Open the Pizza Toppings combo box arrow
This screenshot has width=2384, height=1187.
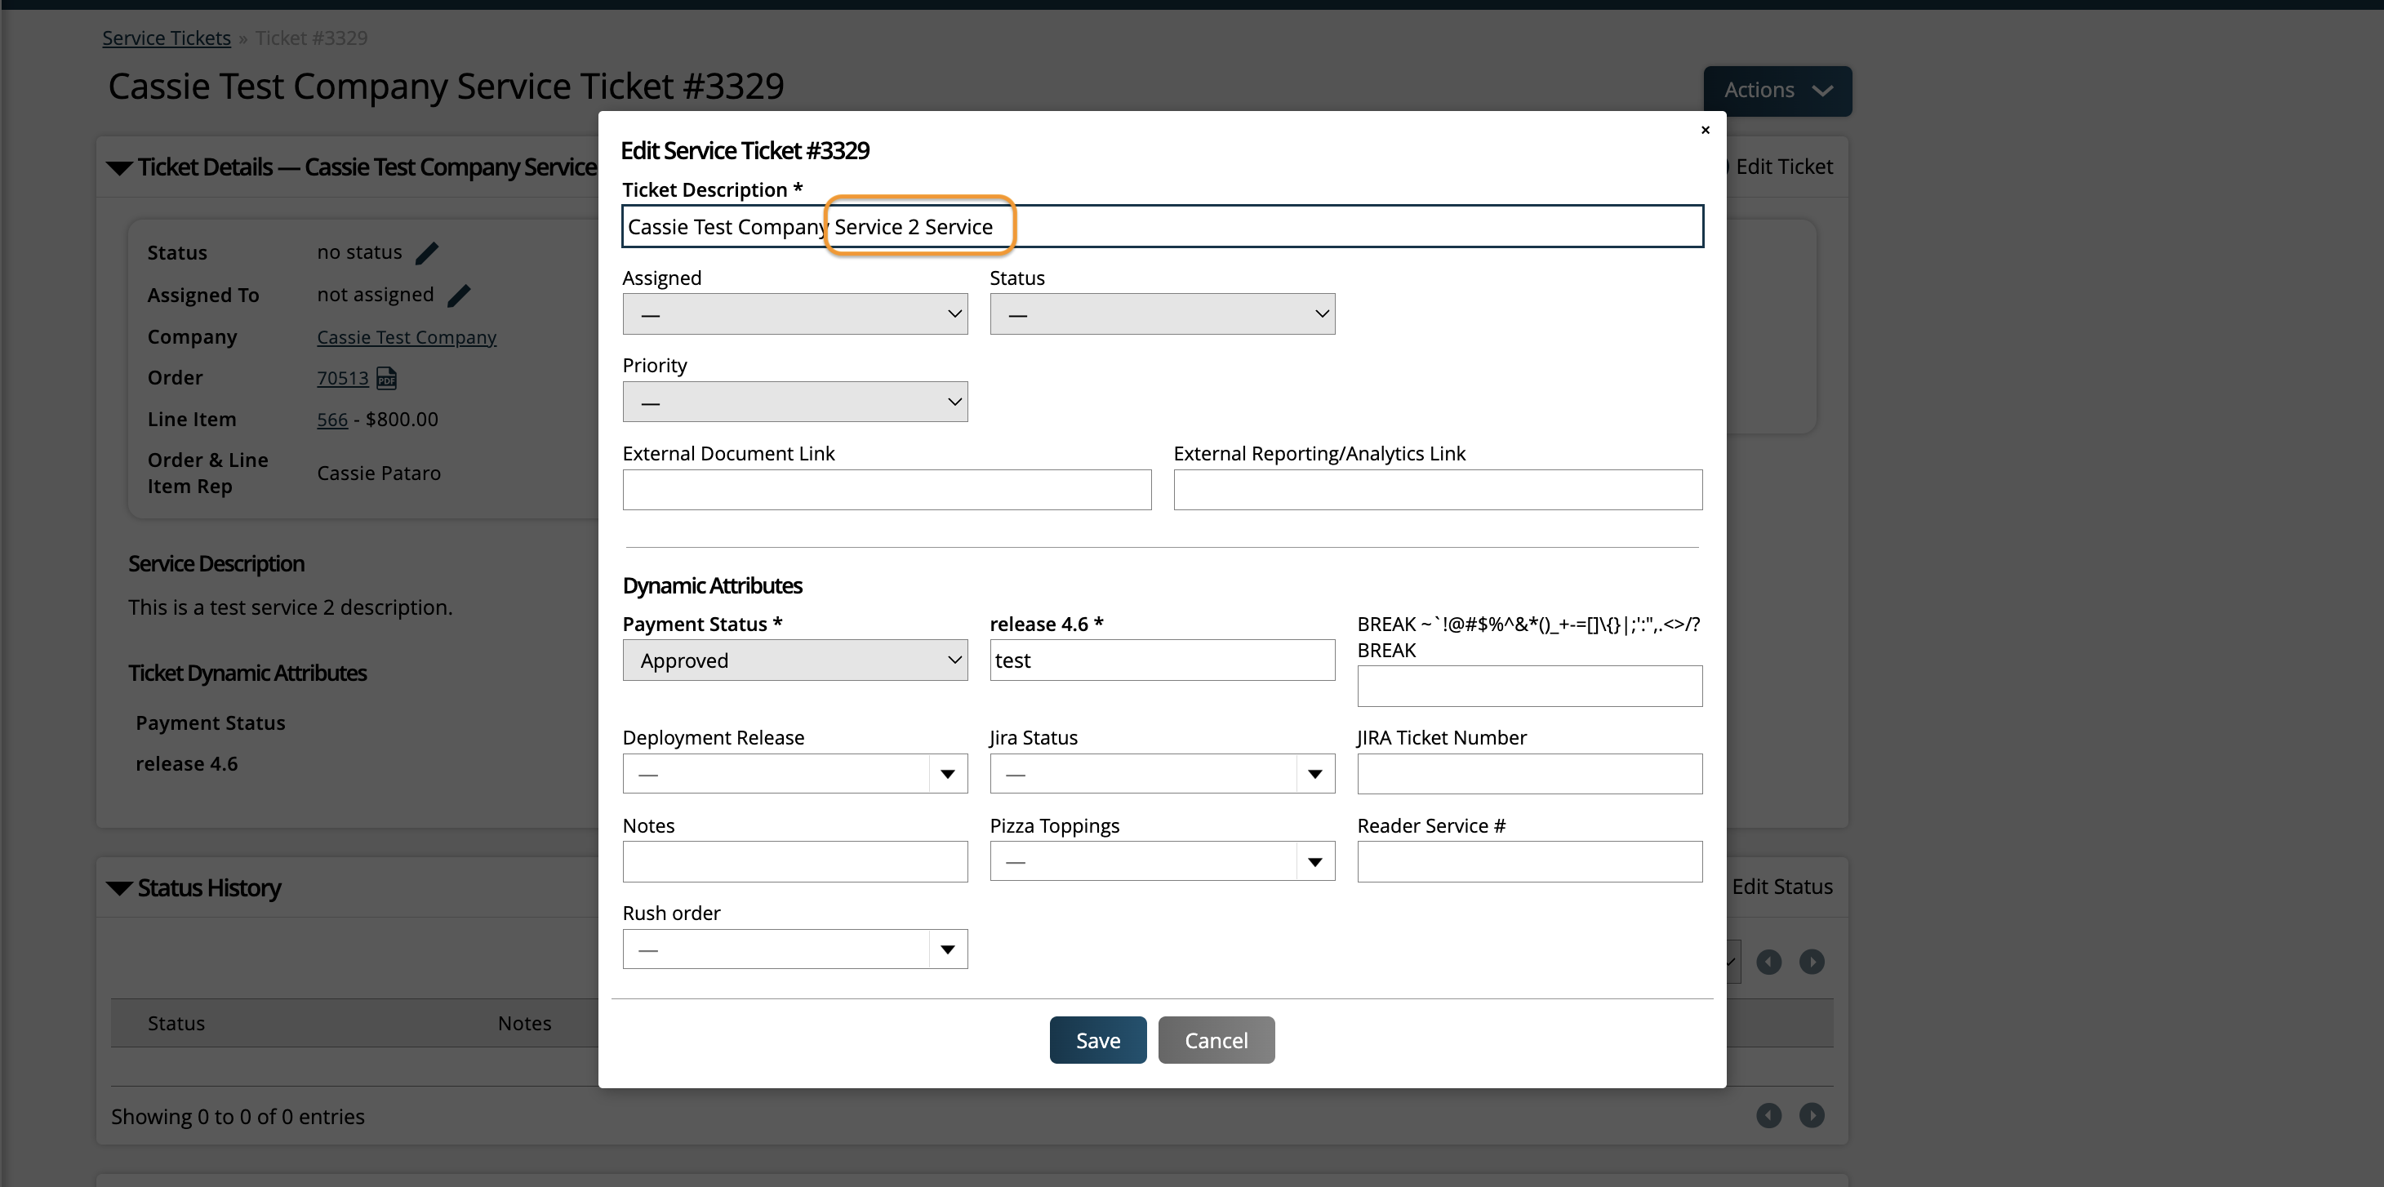1314,862
